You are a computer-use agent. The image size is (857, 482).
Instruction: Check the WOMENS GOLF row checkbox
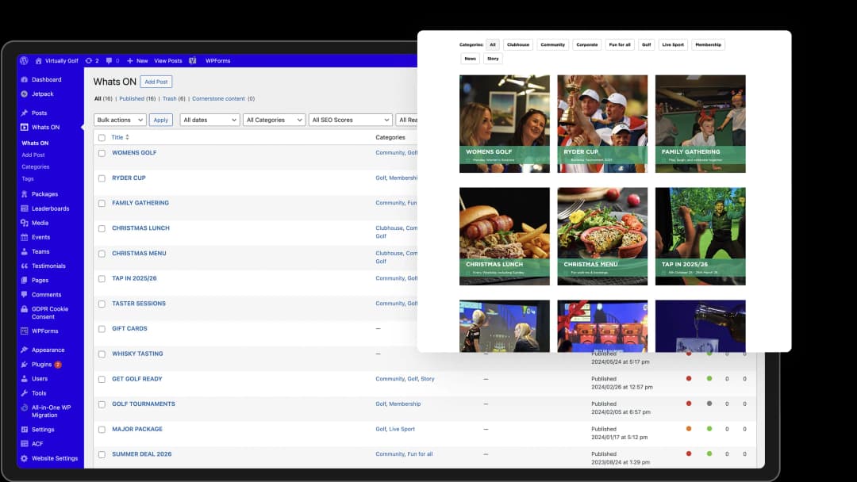click(x=102, y=153)
